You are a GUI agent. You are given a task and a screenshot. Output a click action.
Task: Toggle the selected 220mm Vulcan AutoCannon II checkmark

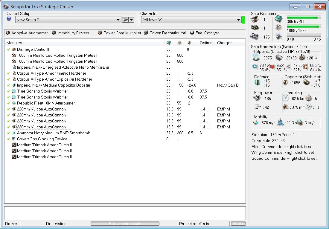coord(8,127)
